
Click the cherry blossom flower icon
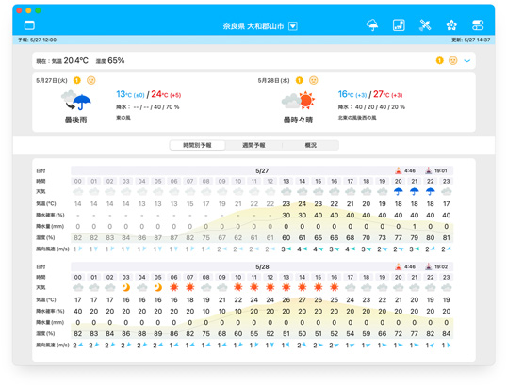click(x=451, y=25)
